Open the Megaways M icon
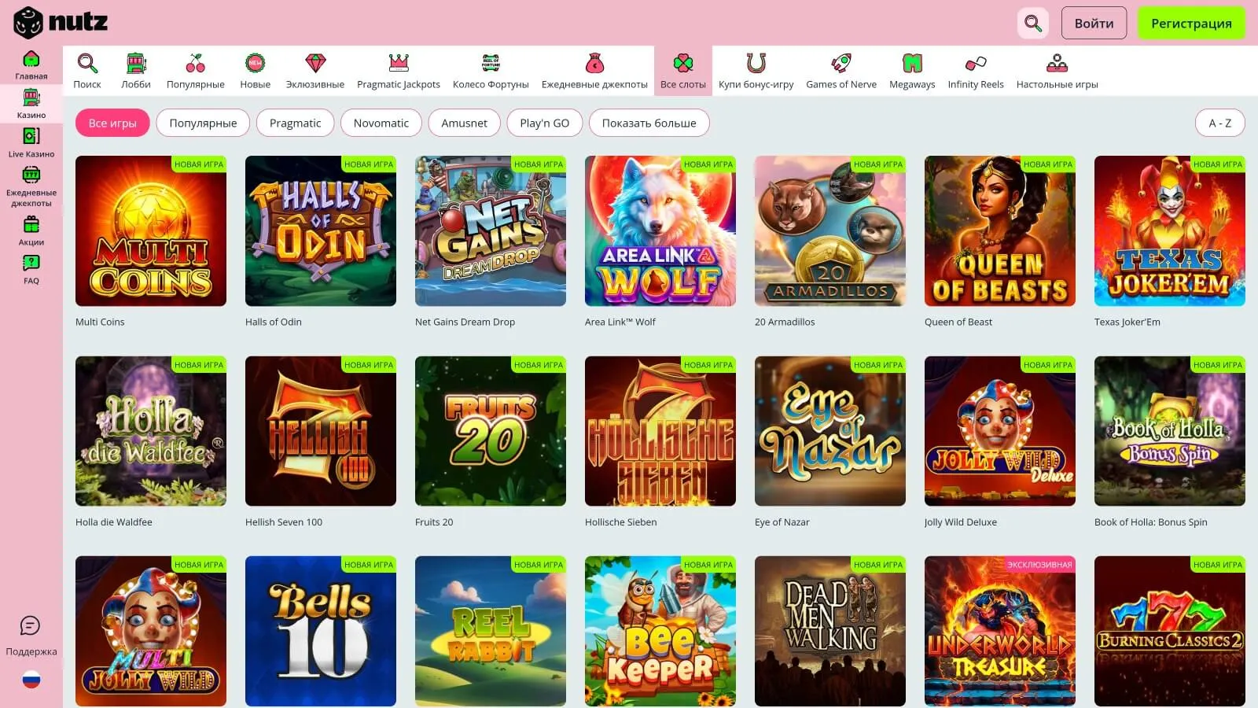Image resolution: width=1258 pixels, height=708 pixels. [912, 63]
